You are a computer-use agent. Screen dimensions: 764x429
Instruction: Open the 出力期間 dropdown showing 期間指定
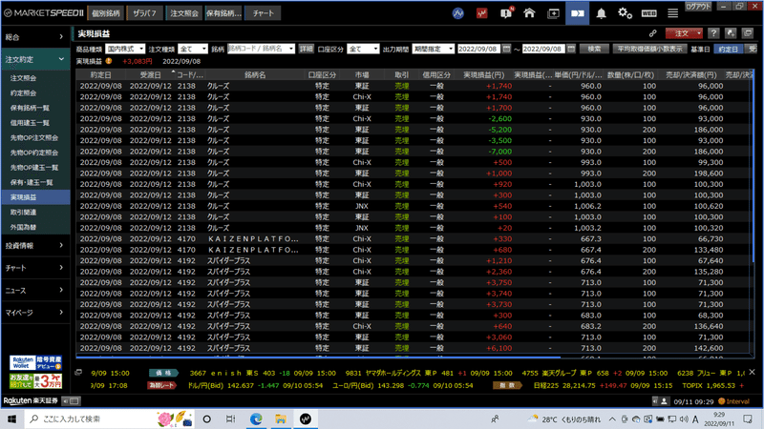434,49
